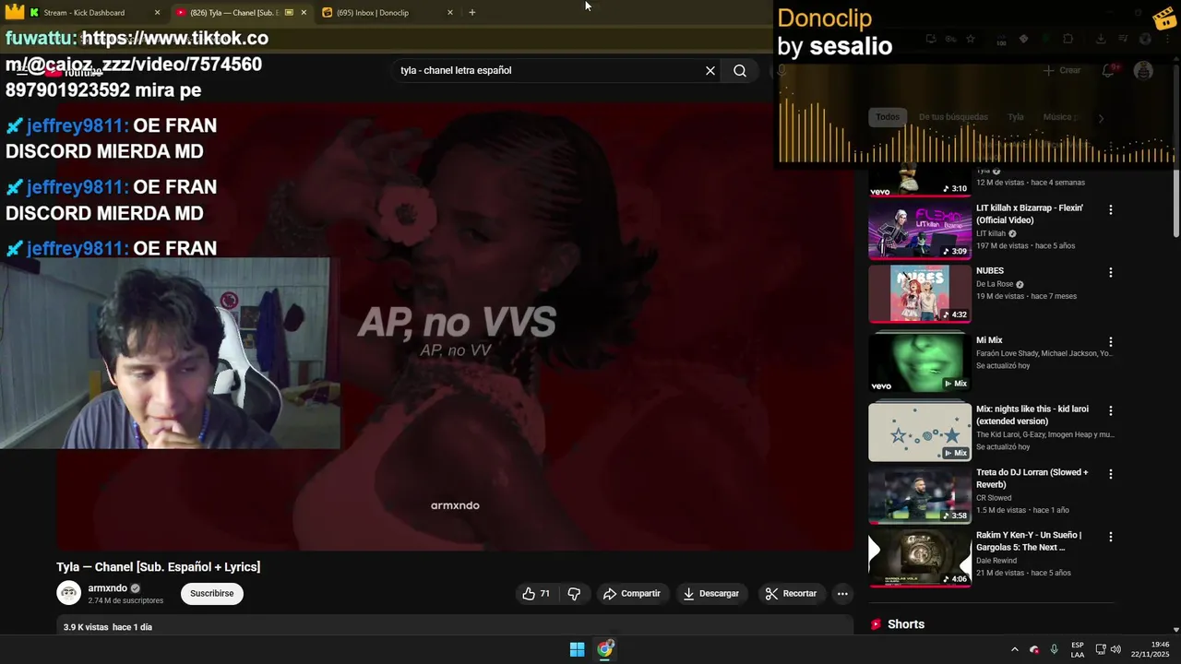Open more actions menu beside Recortar

[x=842, y=594]
